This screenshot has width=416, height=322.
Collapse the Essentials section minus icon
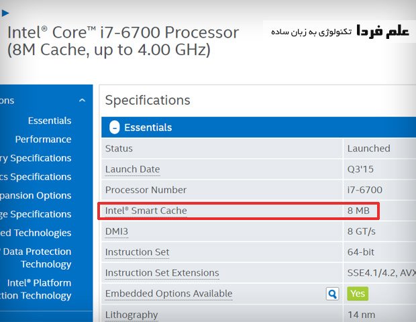[114, 127]
